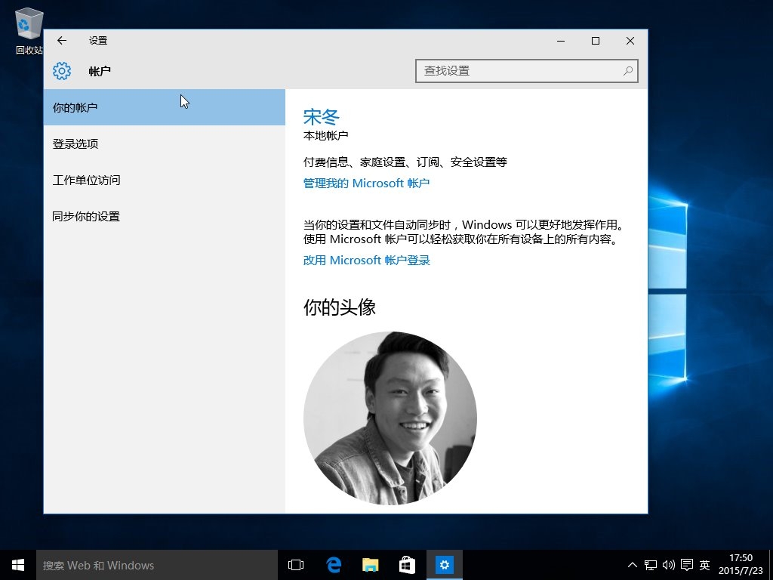
Task: Maximize the Settings window
Action: [x=596, y=41]
